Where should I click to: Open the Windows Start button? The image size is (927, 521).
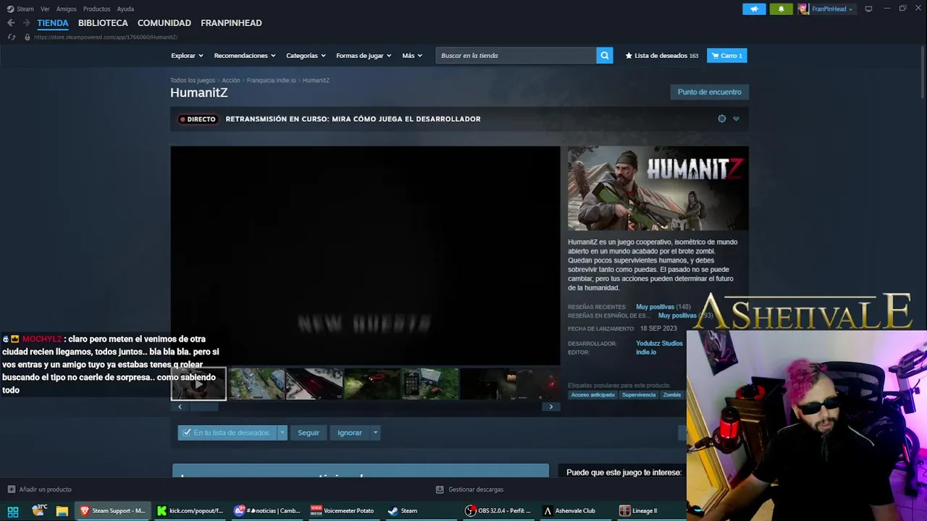click(13, 511)
